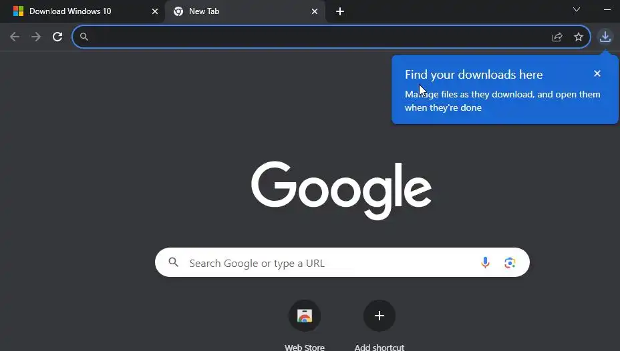
Task: Dismiss the 'Find your downloads here' bubble
Action: click(597, 73)
